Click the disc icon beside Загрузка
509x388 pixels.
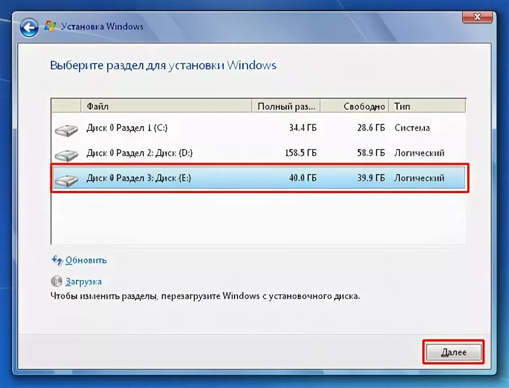pos(57,281)
